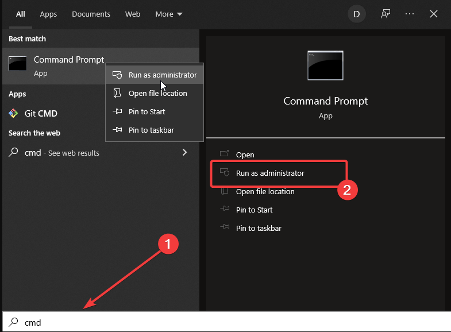Choose Run as administrator in context menu
451x332 pixels.
pyautogui.click(x=155, y=75)
